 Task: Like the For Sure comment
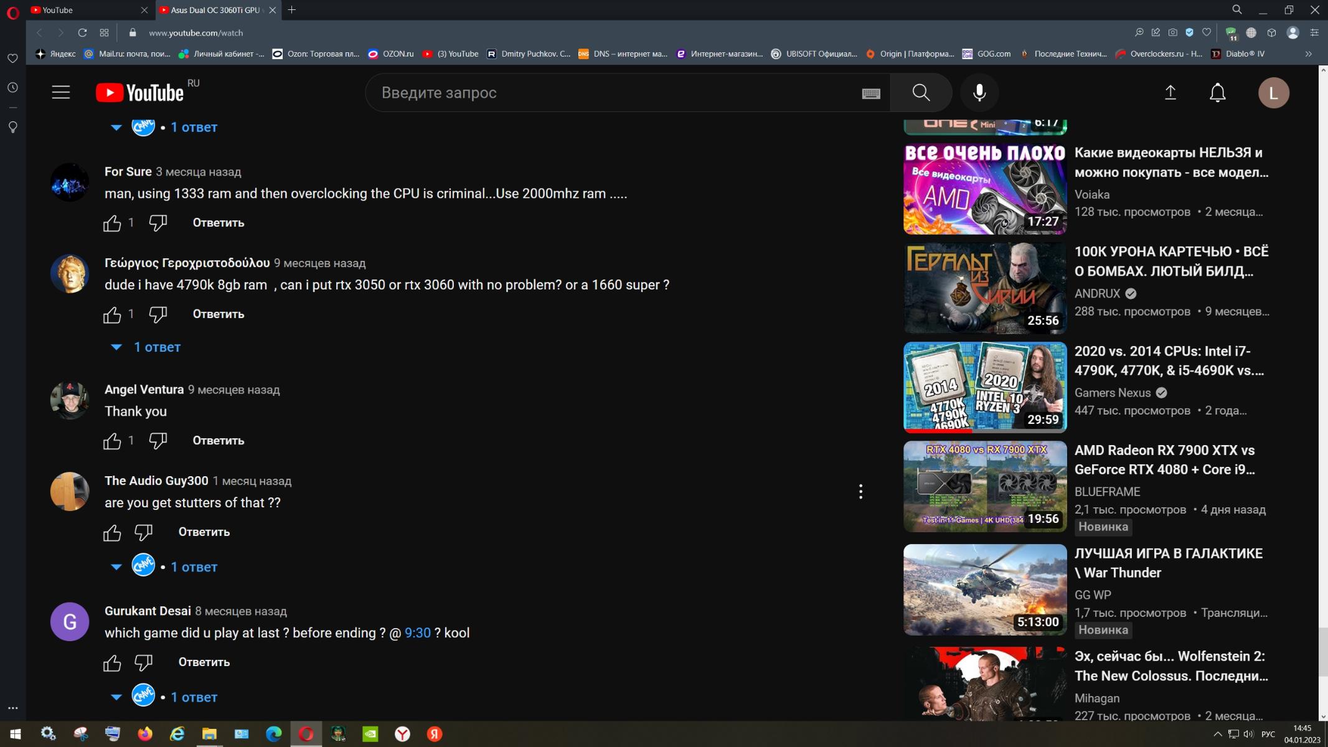coord(112,223)
